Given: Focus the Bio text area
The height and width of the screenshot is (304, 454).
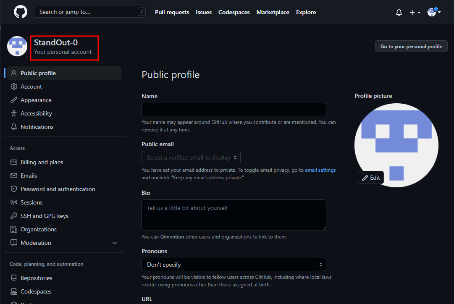Looking at the screenshot, I should pyautogui.click(x=234, y=215).
